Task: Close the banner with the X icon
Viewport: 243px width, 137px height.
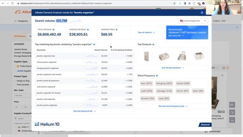Action: (237, 27)
